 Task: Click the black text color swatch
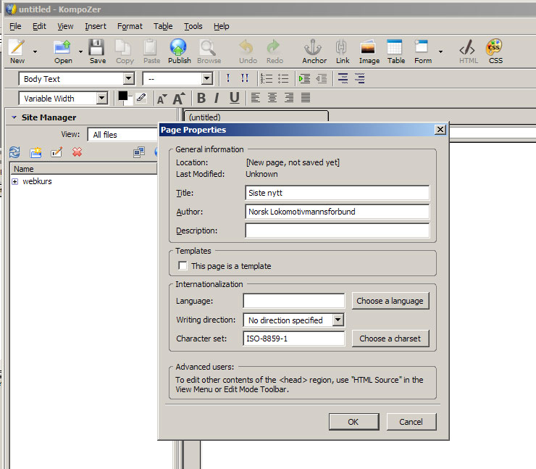122,96
